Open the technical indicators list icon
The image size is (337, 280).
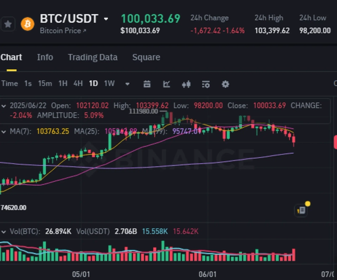pos(206,84)
